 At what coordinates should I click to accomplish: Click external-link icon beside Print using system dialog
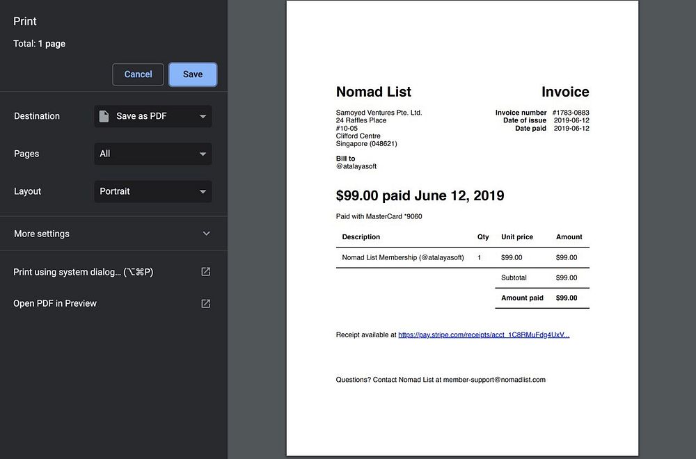pyautogui.click(x=205, y=272)
